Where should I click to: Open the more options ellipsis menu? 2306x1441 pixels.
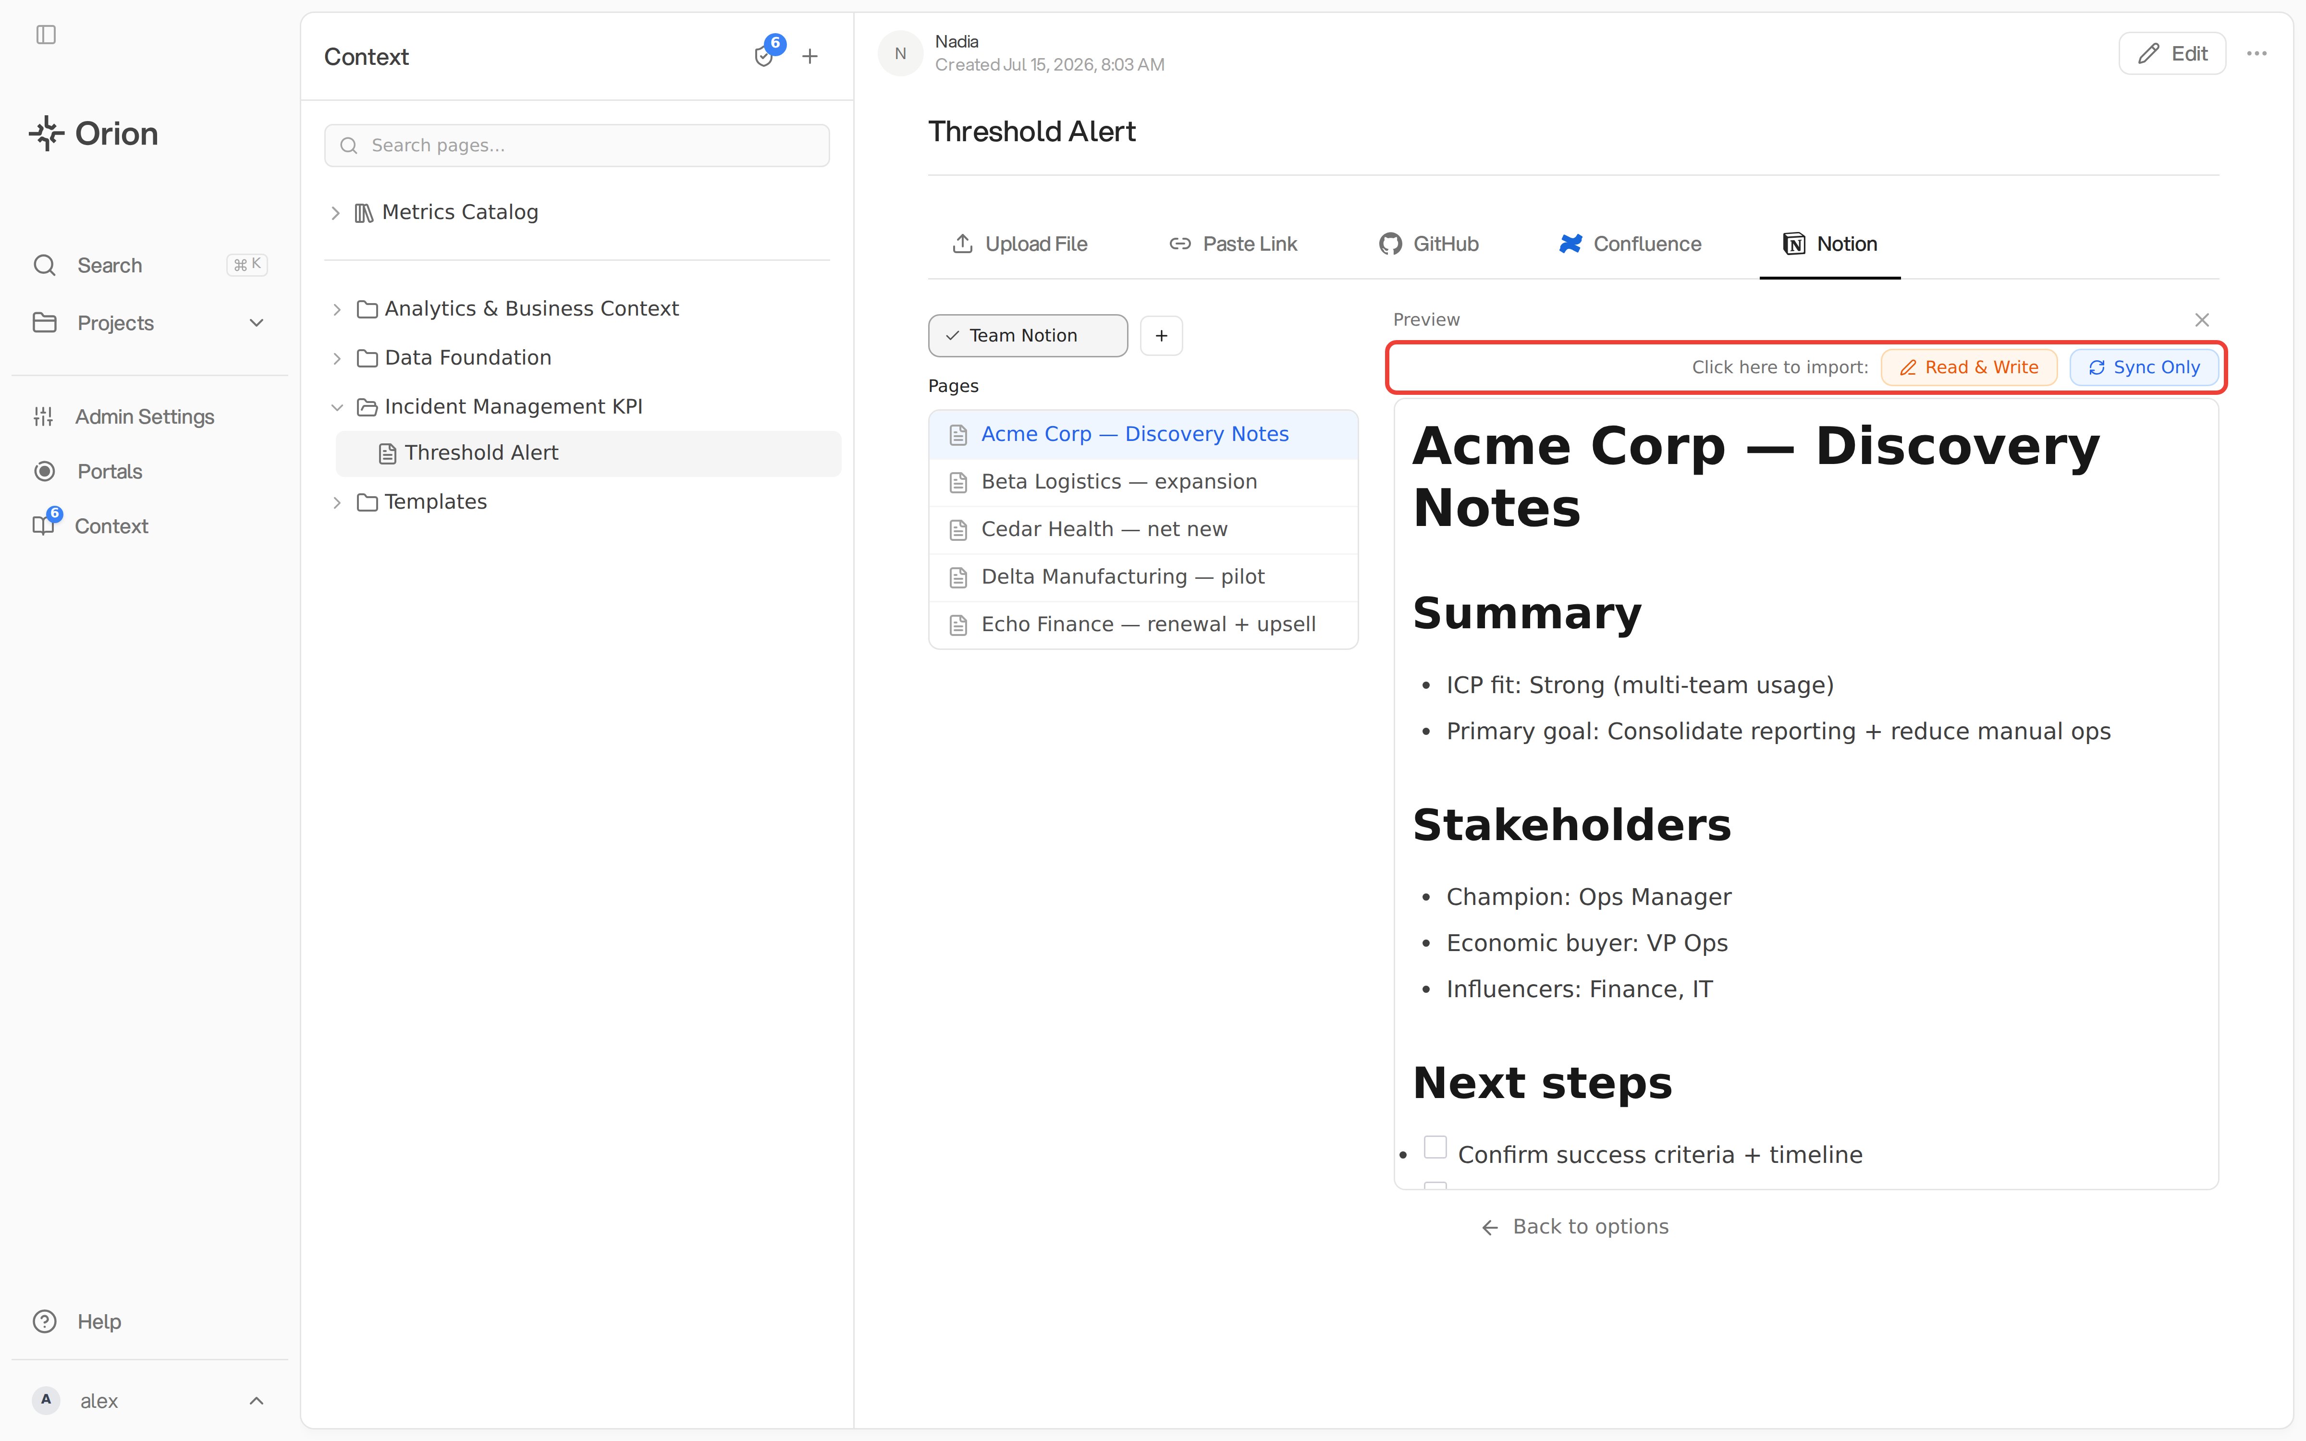pyautogui.click(x=2257, y=53)
